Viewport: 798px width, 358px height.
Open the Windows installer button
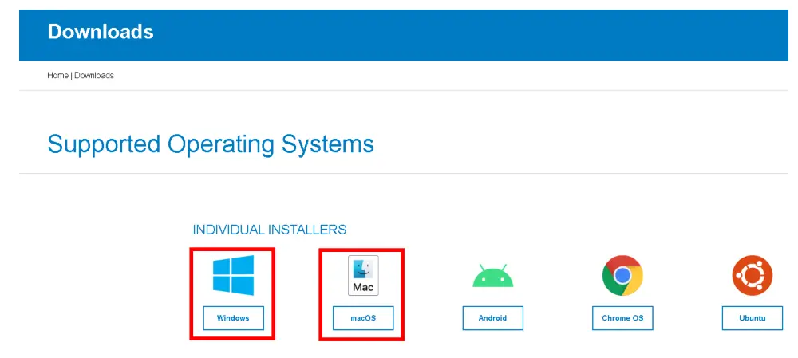click(x=233, y=318)
